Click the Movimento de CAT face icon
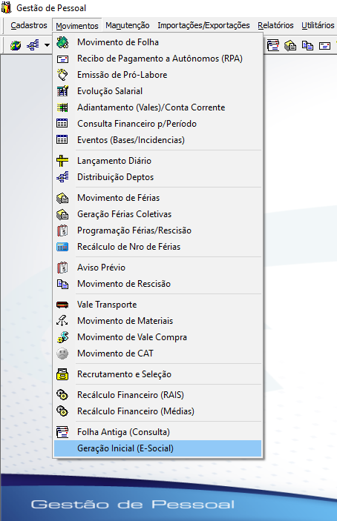 (62, 354)
